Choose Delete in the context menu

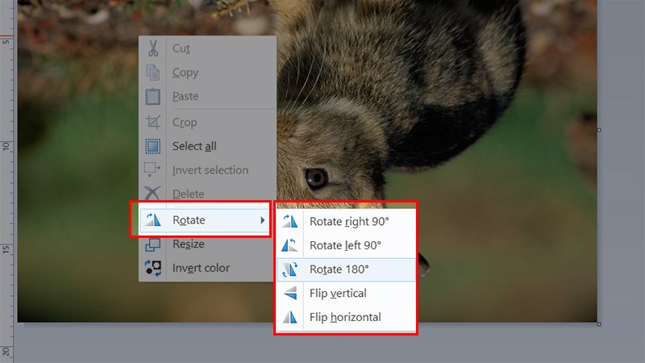point(207,194)
